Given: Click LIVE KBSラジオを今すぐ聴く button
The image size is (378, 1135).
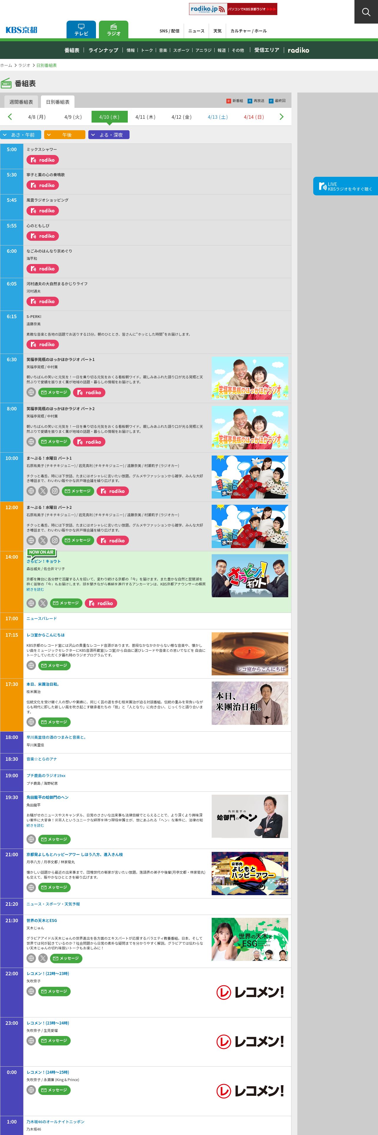Looking at the screenshot, I should tap(345, 187).
